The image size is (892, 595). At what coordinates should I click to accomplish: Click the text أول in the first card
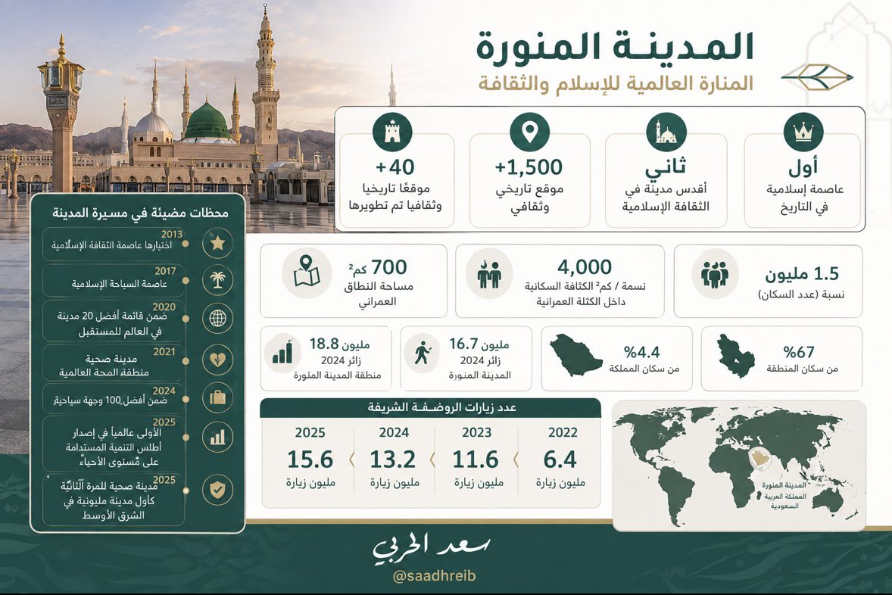click(x=803, y=167)
